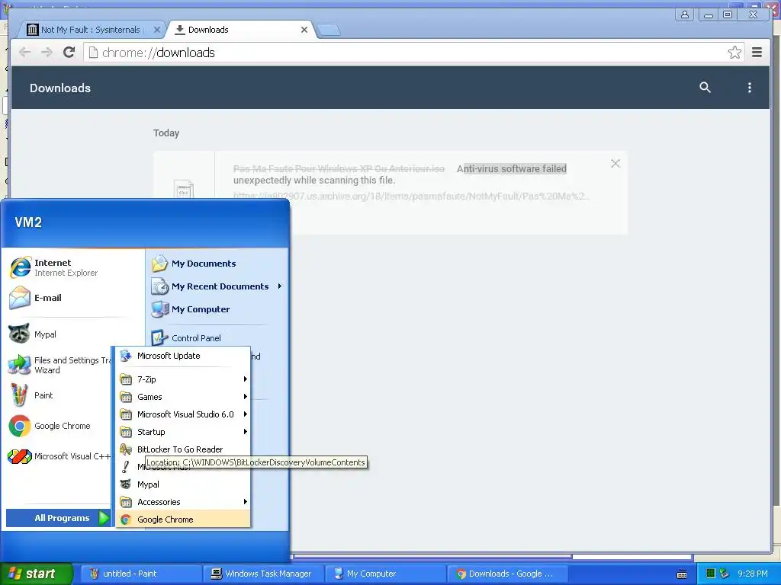
Task: Close the Not My Fault tab
Action: click(156, 30)
